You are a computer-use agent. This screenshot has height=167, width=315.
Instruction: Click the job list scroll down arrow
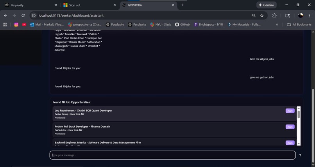click(x=299, y=144)
